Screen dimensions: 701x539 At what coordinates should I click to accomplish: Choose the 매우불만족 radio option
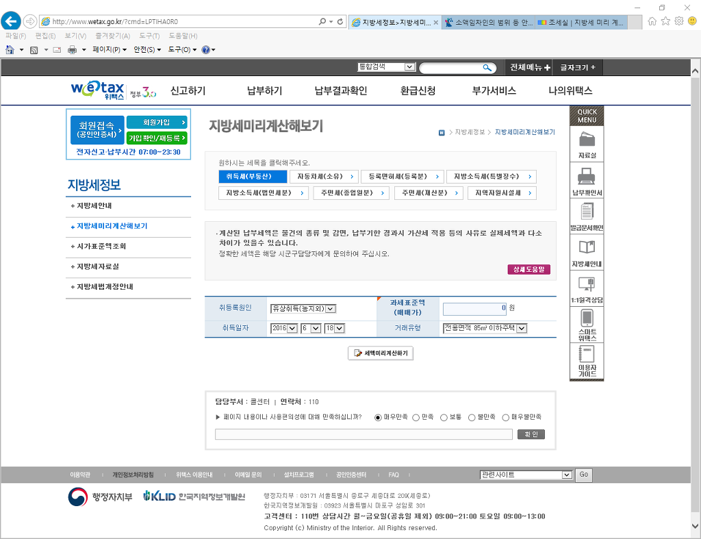point(506,417)
